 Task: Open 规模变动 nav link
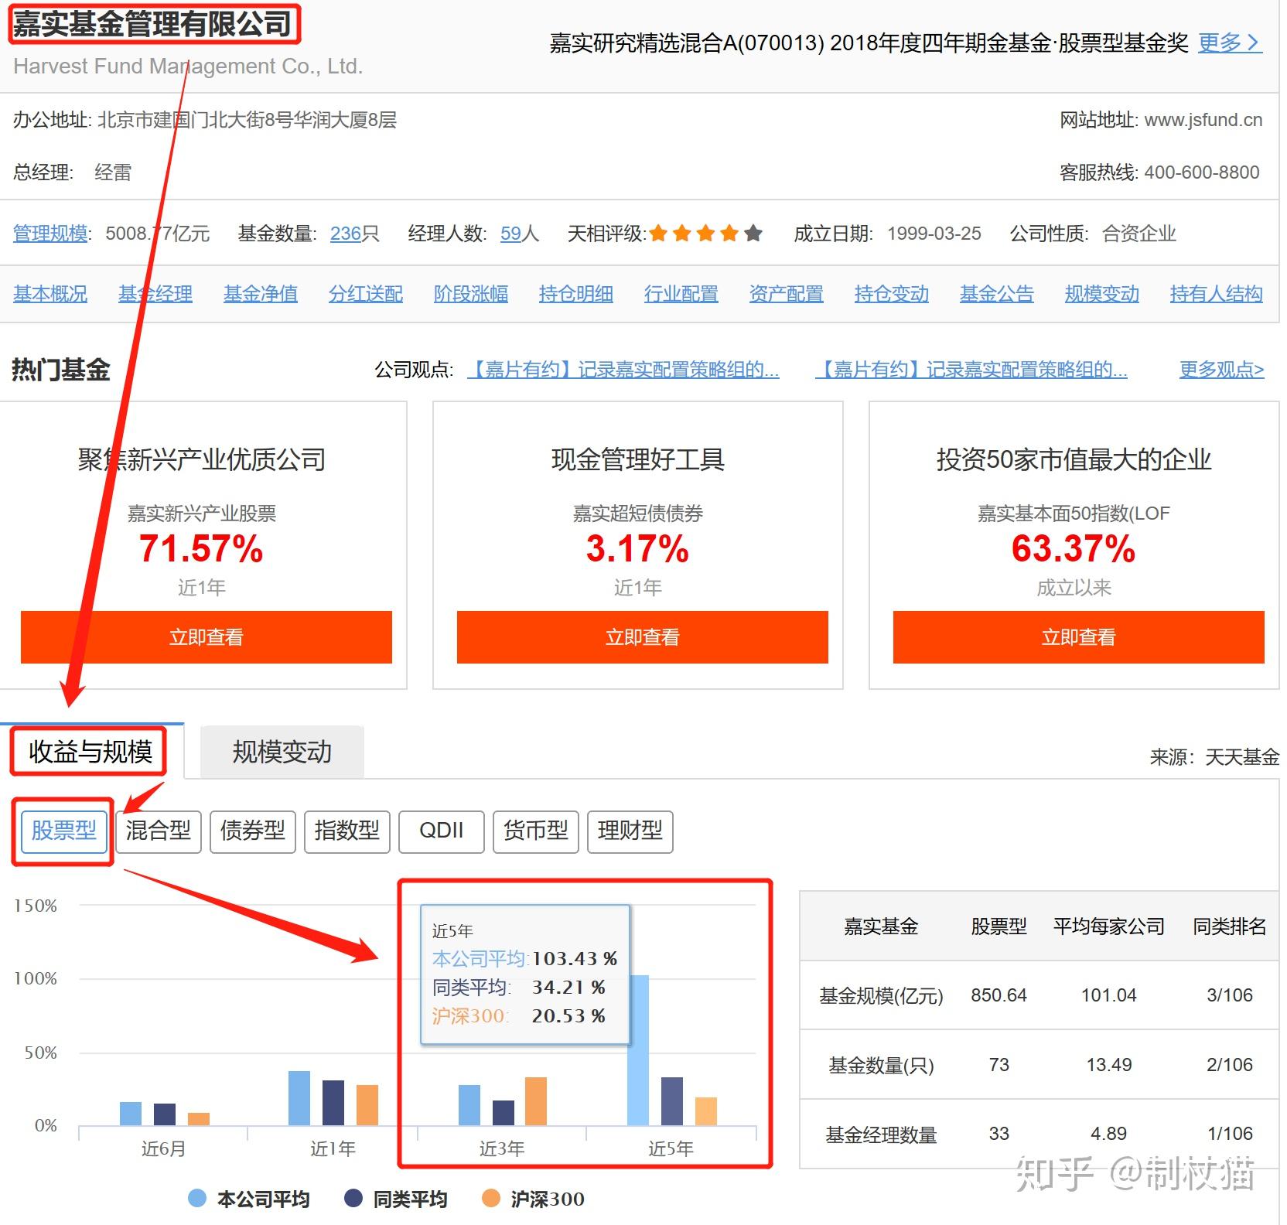1102,294
